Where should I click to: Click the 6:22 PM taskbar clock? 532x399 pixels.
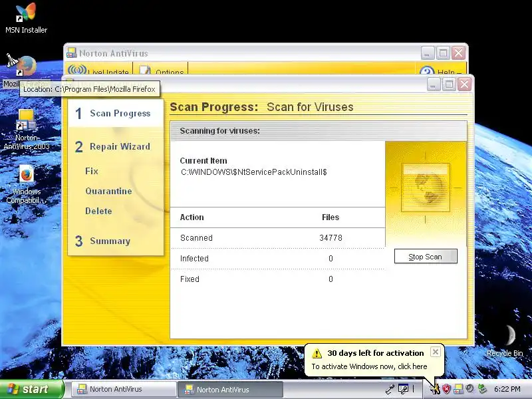pos(507,389)
